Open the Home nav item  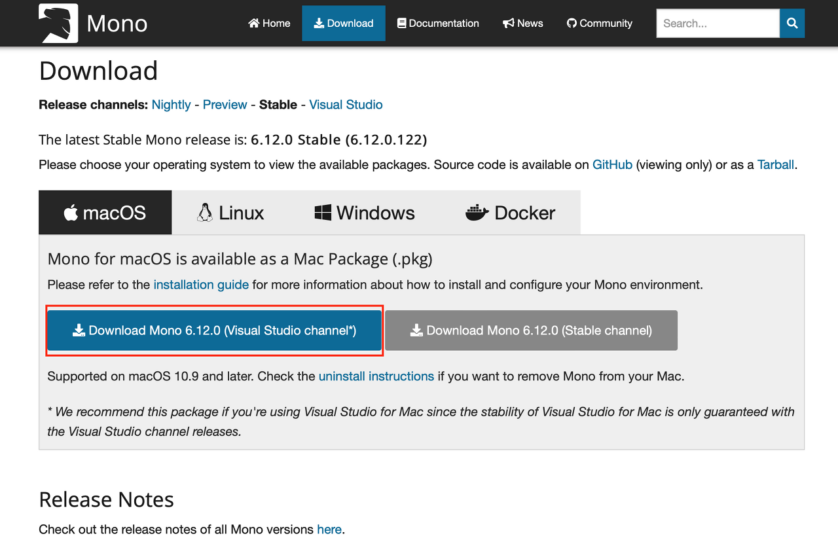point(269,24)
